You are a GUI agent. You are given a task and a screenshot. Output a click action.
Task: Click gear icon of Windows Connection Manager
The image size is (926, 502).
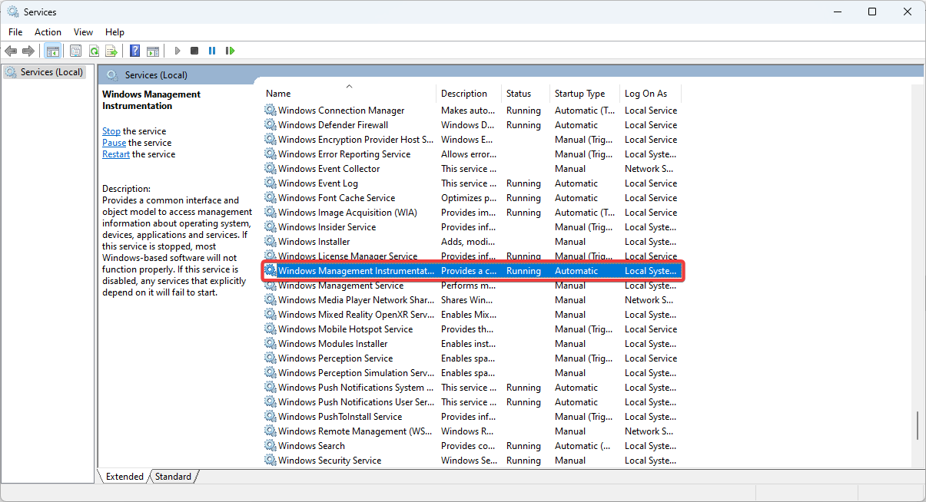point(270,111)
